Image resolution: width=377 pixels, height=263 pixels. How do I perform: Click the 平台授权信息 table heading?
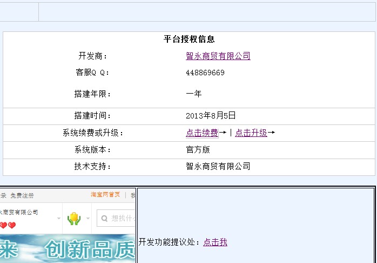(189, 39)
